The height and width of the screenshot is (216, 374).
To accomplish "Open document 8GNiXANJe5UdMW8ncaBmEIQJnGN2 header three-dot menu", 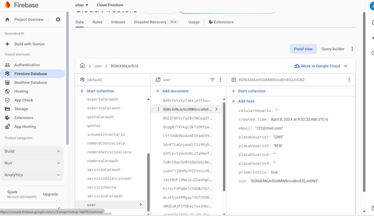I will tap(349, 80).
